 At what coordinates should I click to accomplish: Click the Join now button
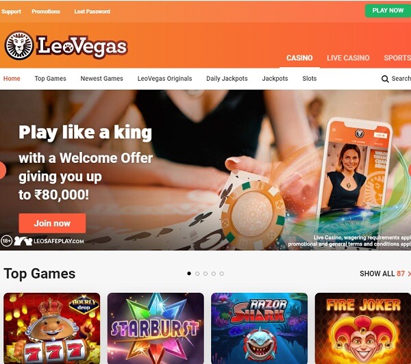(52, 223)
